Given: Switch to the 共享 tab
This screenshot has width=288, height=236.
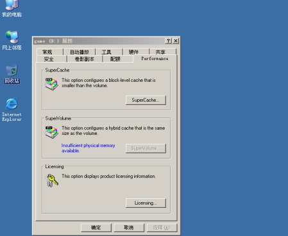Looking at the screenshot, I should (162, 52).
